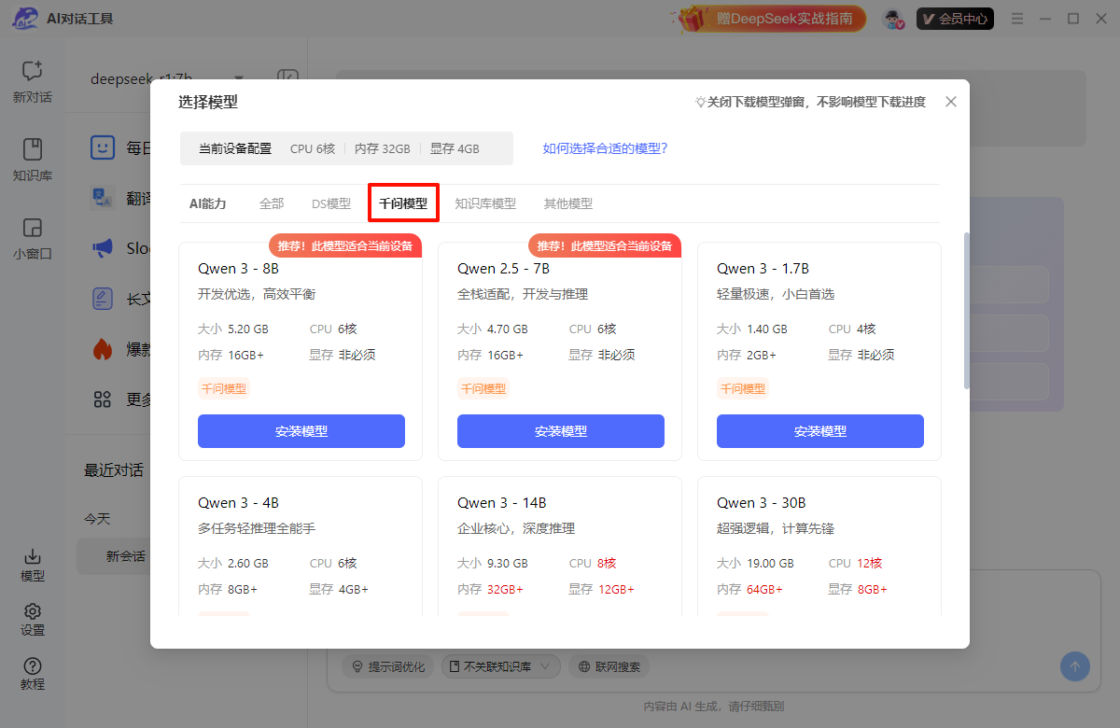Click the 赠DeepSeek实战指南 gift banner

(771, 19)
